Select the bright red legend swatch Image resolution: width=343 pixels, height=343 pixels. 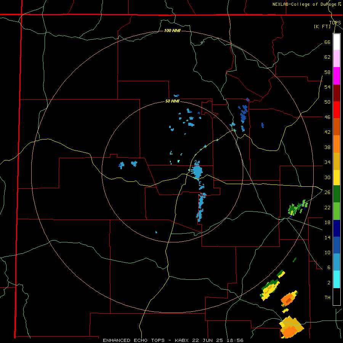337,110
